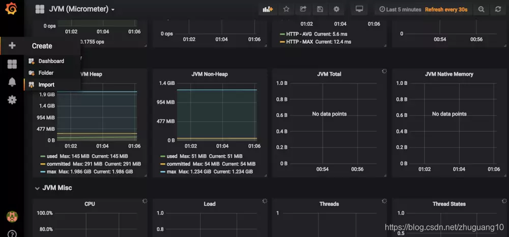Open the Alerting bell icon
509x237 pixels.
point(12,82)
